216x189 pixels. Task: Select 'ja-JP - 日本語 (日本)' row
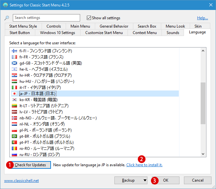tap(95, 93)
